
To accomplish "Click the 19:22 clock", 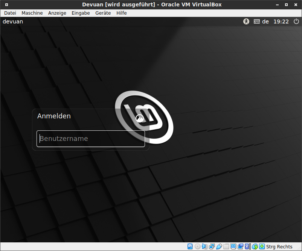I will pos(281,21).
